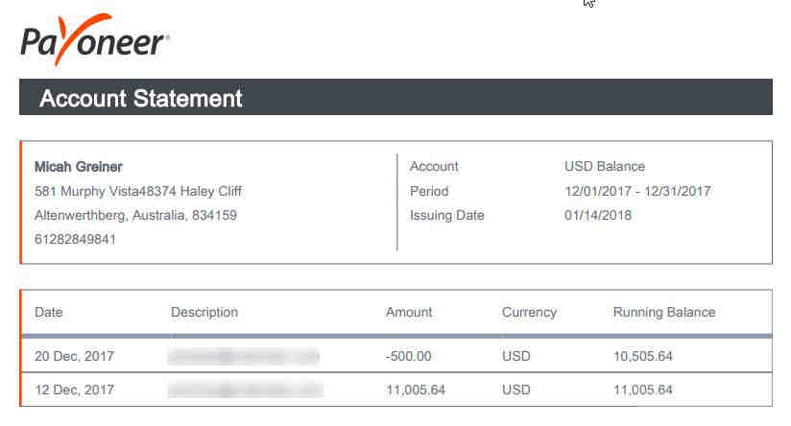Screen dimensions: 791x426
Task: Select phone number 61282849841
Action: (x=75, y=239)
